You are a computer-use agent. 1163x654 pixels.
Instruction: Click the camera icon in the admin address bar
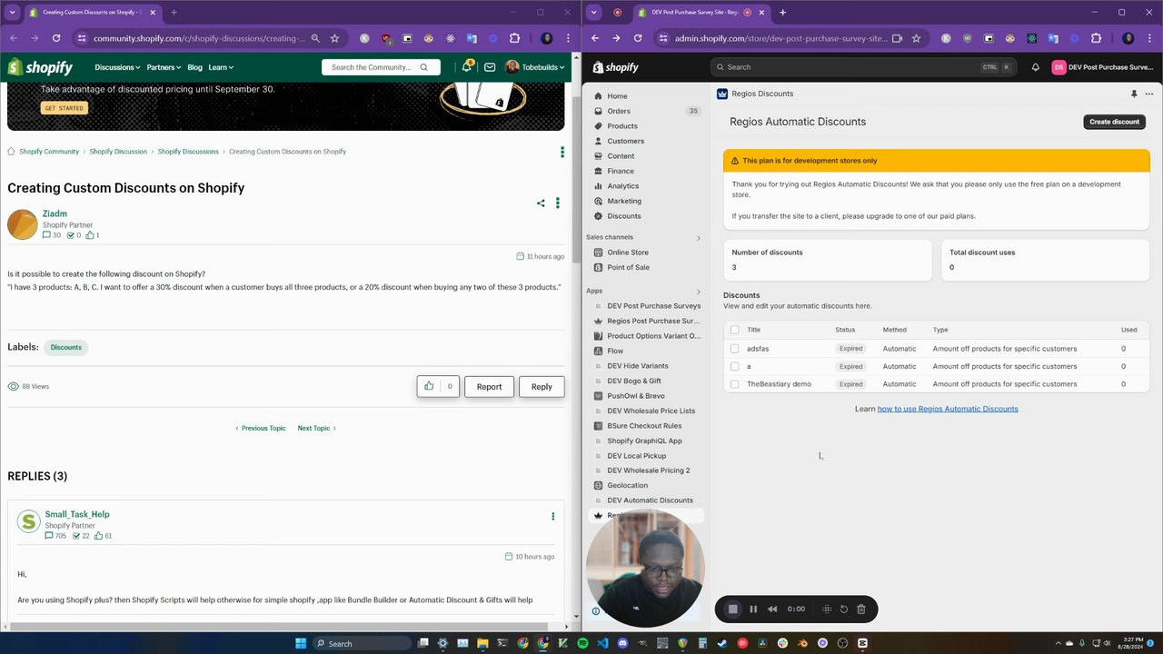click(897, 38)
